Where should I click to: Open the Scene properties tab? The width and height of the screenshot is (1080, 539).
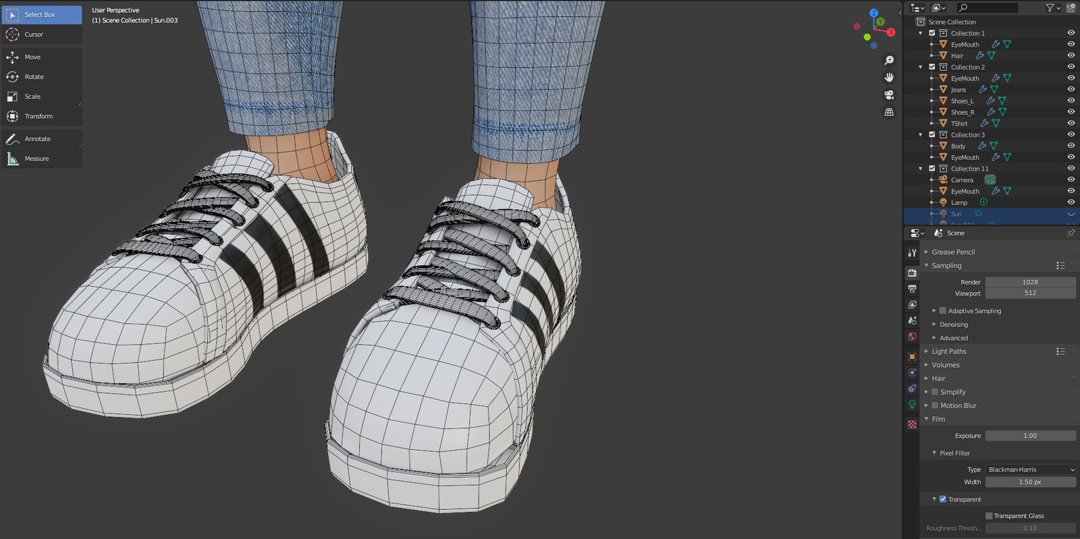pyautogui.click(x=912, y=320)
